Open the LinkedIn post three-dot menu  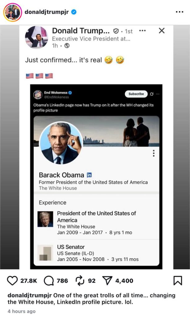(x=142, y=31)
